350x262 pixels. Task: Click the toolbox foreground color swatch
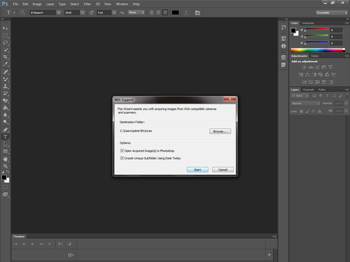[x=4, y=177]
